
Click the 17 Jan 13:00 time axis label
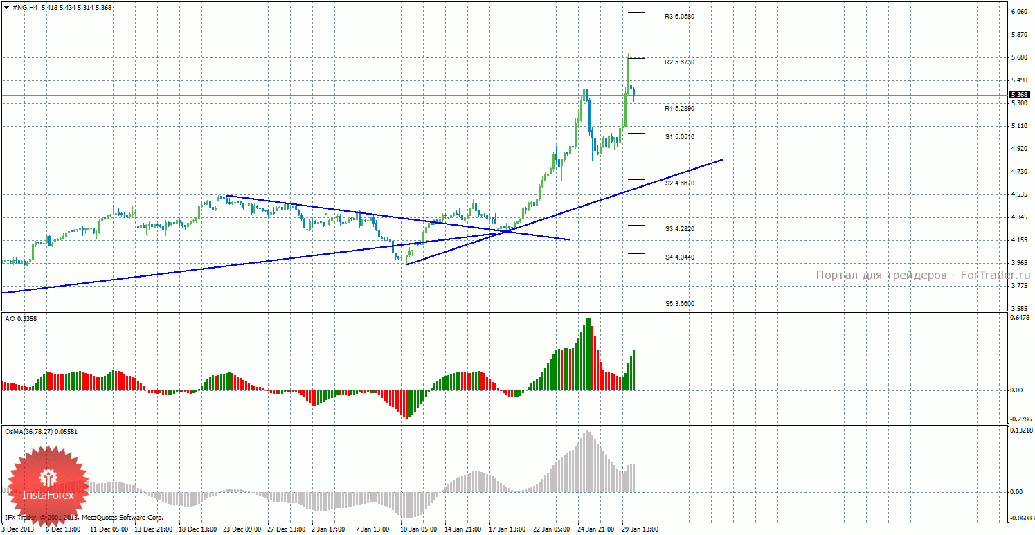click(x=507, y=529)
